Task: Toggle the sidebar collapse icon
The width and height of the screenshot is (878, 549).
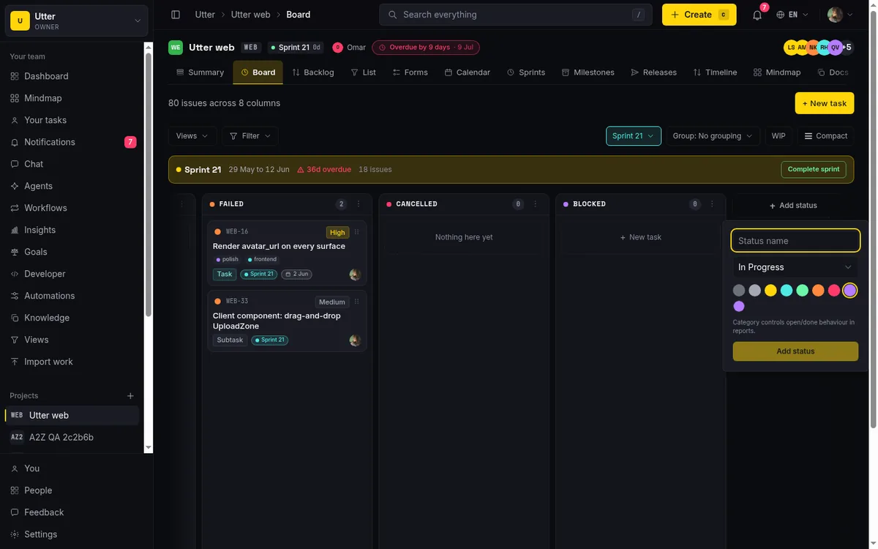Action: 176,15
